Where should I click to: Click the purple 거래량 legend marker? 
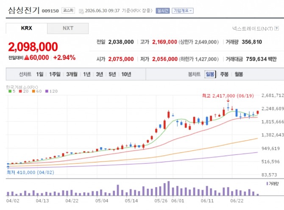[x=267, y=184]
